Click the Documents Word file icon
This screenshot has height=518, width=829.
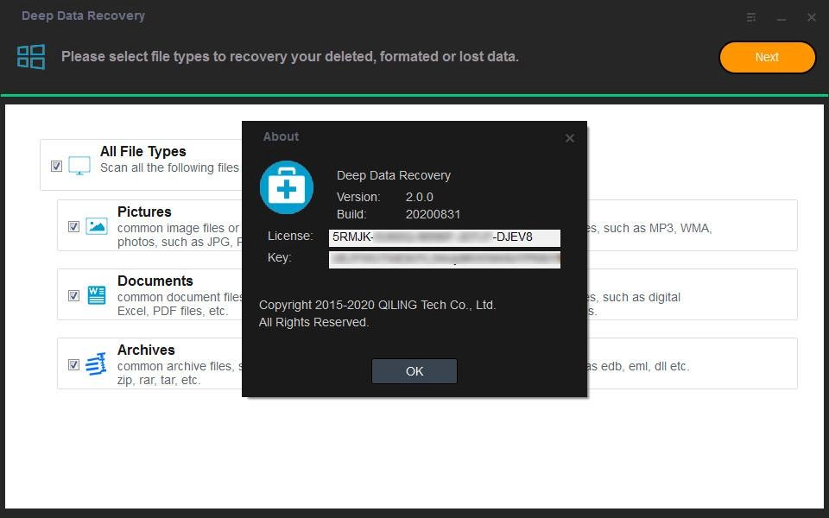point(97,295)
